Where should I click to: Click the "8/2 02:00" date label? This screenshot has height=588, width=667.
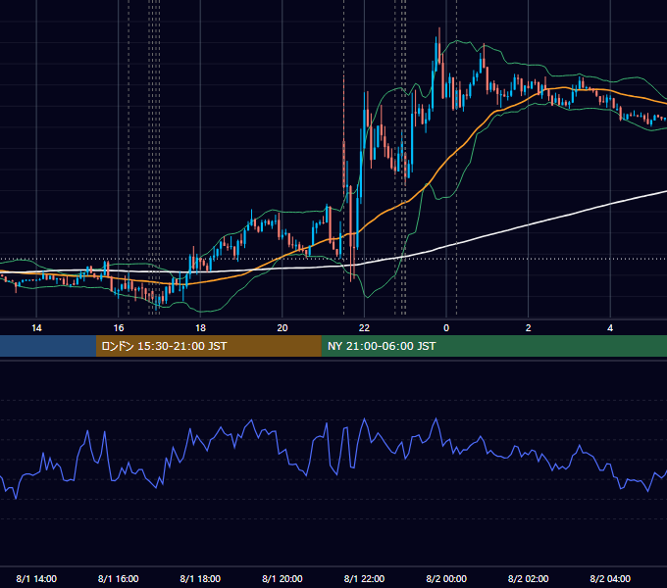529,578
